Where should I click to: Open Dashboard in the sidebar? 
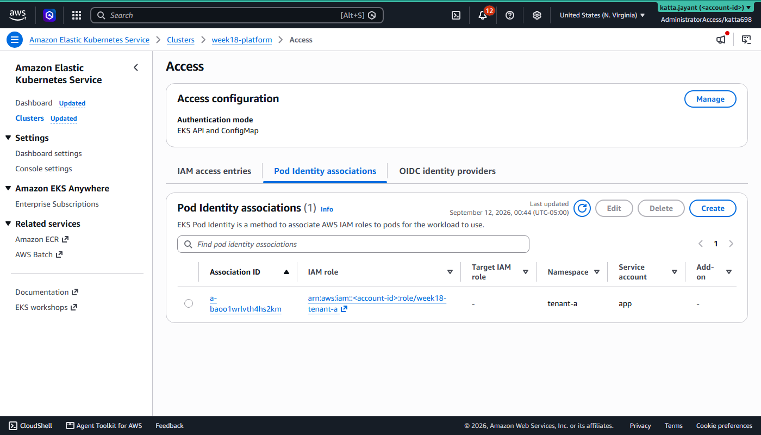coord(34,103)
